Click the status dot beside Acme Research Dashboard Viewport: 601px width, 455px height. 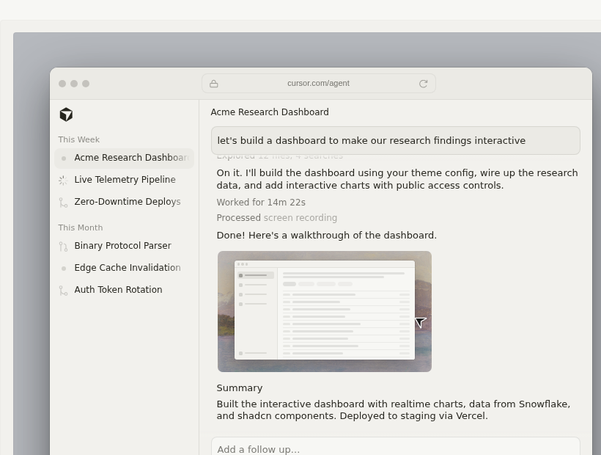pyautogui.click(x=64, y=158)
